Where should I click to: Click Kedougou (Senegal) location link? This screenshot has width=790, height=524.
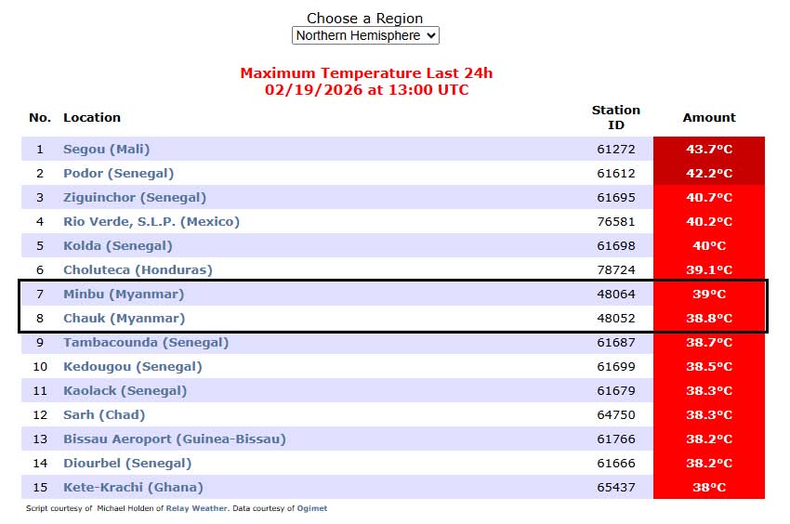pos(132,366)
